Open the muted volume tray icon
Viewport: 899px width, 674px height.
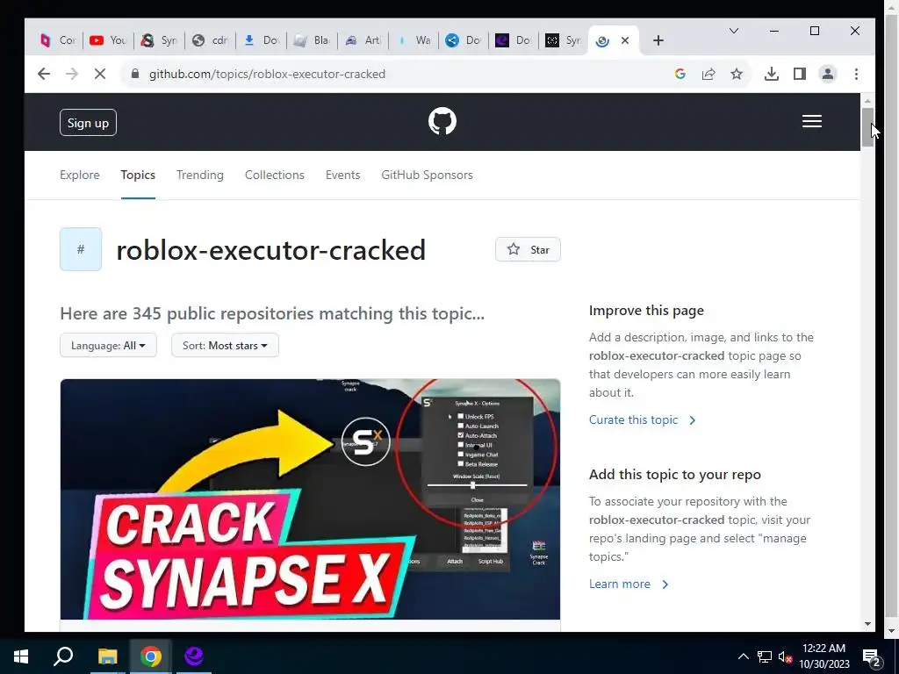(785, 656)
